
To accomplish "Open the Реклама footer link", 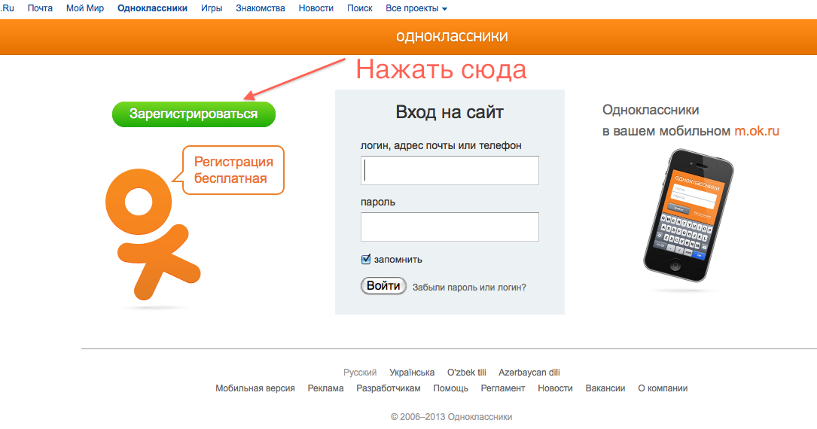I will 325,388.
